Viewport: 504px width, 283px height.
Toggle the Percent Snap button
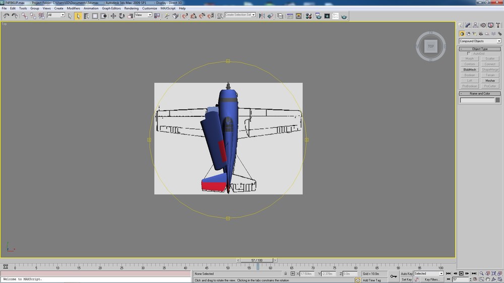pos(202,16)
